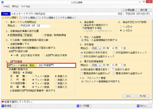The height and width of the screenshot is (109, 153).
Task: Open the ウィンドウ(W) menu
Action: tap(25, 7)
